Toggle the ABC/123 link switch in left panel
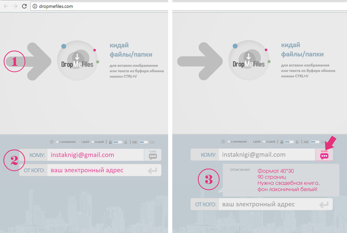The height and width of the screenshot is (233, 347). click(143, 142)
